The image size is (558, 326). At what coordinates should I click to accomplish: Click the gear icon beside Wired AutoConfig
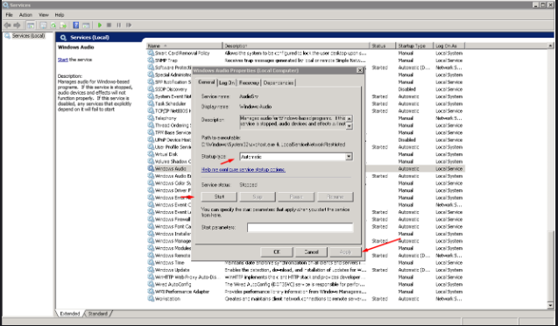(x=151, y=284)
